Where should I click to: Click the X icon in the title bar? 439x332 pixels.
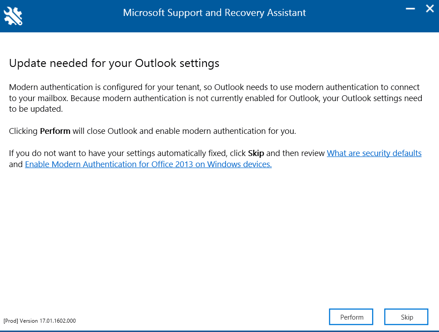point(429,8)
